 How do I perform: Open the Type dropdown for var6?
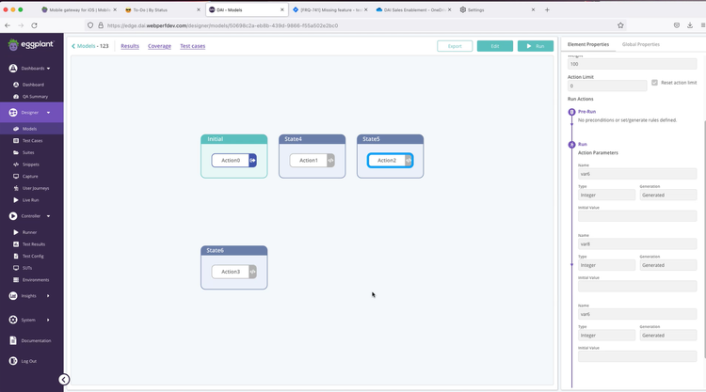pyautogui.click(x=606, y=196)
